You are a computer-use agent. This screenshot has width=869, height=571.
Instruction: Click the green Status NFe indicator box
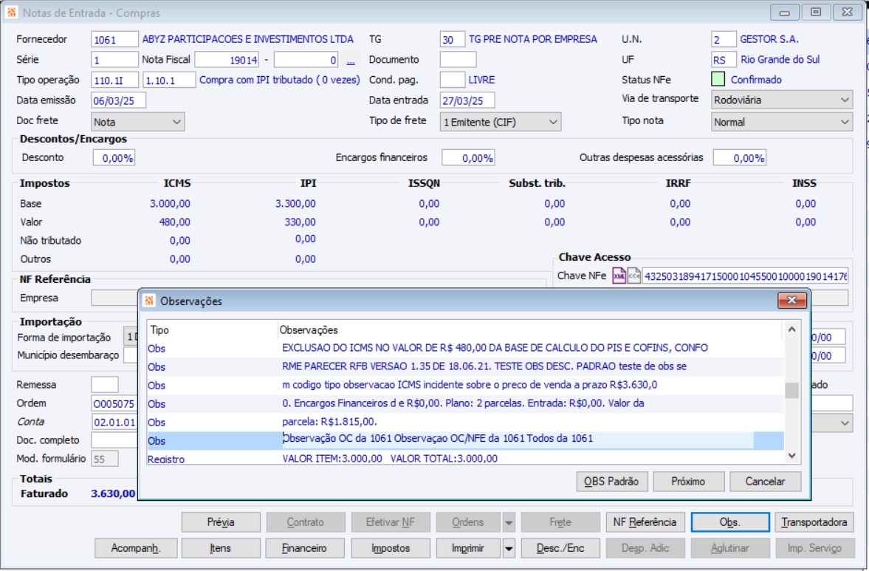[718, 79]
